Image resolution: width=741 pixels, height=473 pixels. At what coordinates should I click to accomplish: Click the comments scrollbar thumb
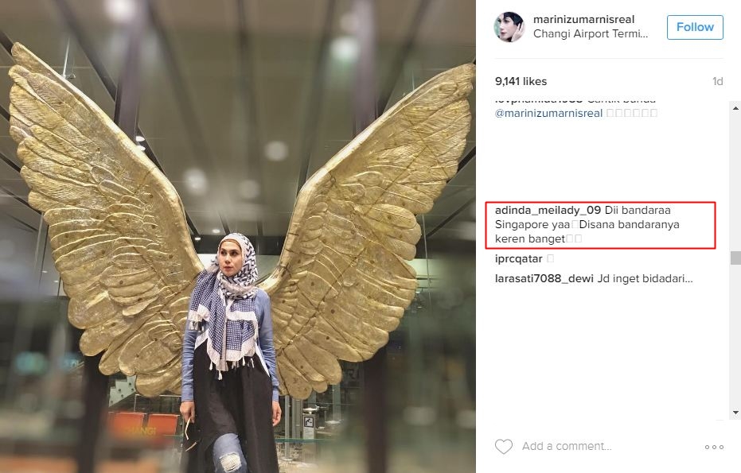735,258
